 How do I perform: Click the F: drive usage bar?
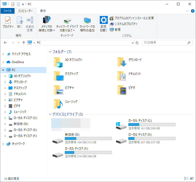[88, 153]
